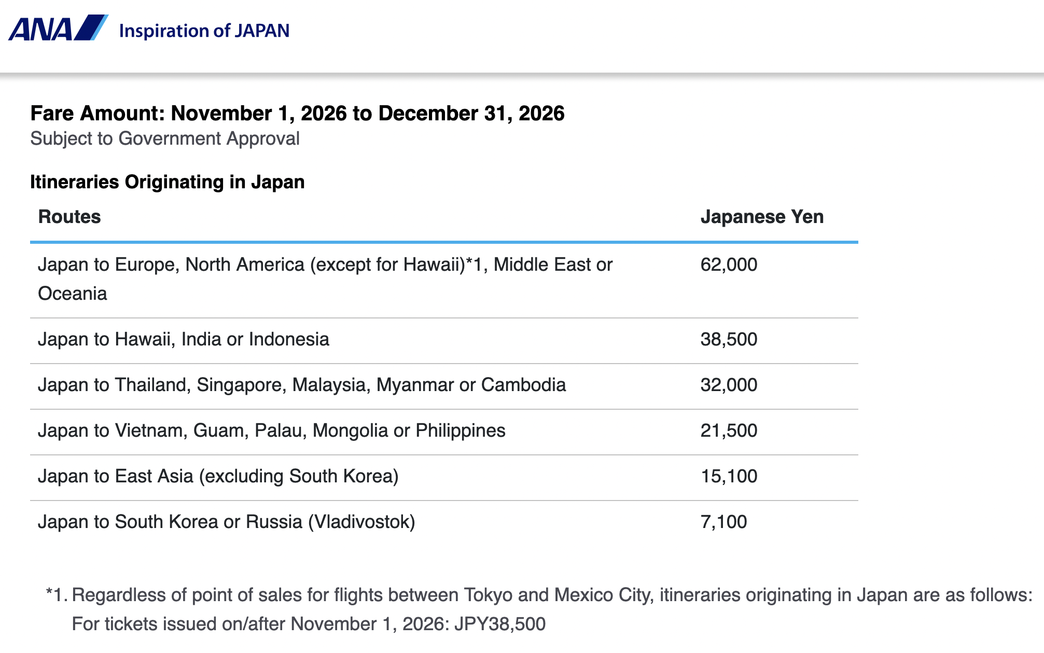Screen dimensions: 1044x653
Task: Click the Thailand, Singapore, Malaysia route row
Action: click(x=444, y=386)
